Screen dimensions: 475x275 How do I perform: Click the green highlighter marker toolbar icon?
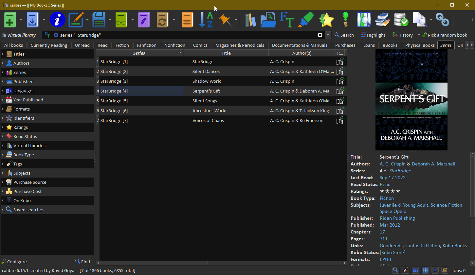(x=306, y=20)
